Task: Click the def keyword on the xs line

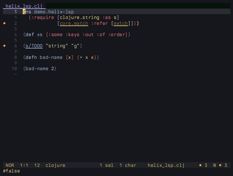Action: (x=30, y=35)
